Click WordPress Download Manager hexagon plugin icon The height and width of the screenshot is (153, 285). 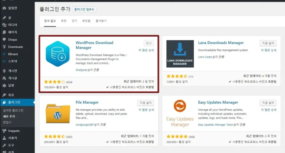pyautogui.click(x=58, y=54)
